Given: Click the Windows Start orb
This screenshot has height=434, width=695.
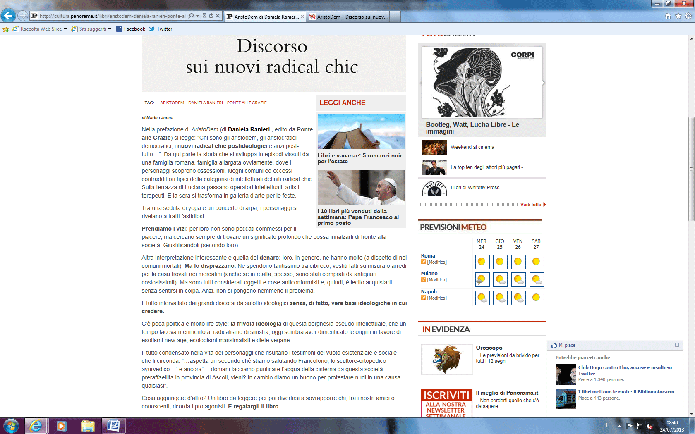Looking at the screenshot, I should pyautogui.click(x=11, y=426).
